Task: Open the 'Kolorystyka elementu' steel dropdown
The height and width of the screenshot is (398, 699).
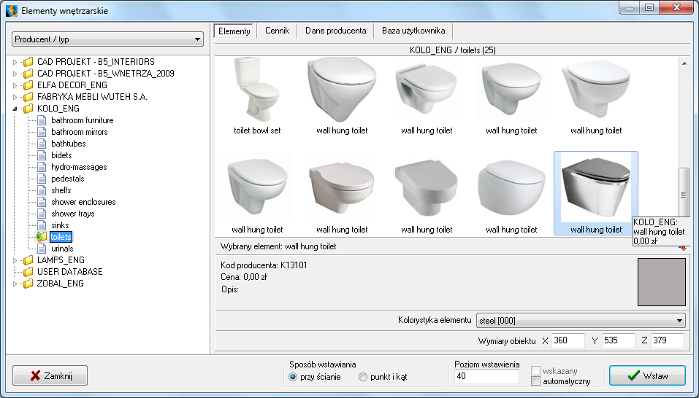Action: [581, 320]
